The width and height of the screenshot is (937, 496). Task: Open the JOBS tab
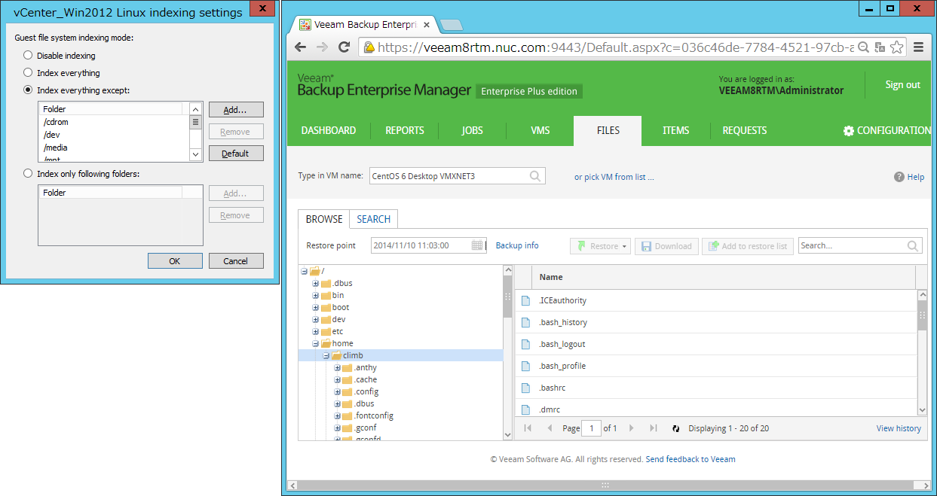coord(473,130)
